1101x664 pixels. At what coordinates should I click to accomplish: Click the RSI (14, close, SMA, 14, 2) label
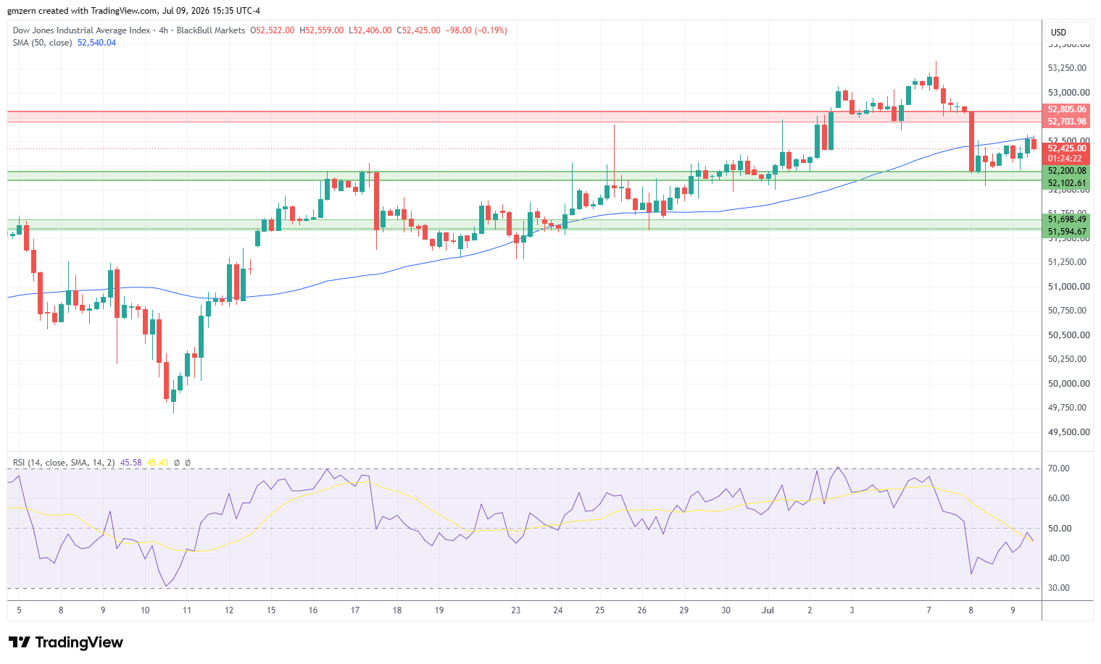coord(64,463)
